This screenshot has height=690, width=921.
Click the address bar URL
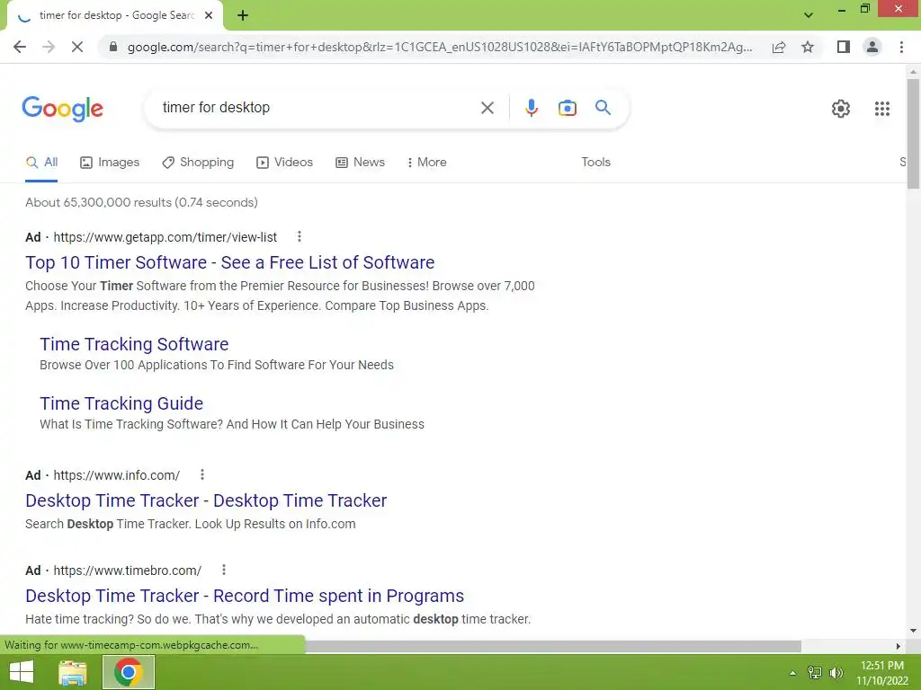pyautogui.click(x=440, y=47)
